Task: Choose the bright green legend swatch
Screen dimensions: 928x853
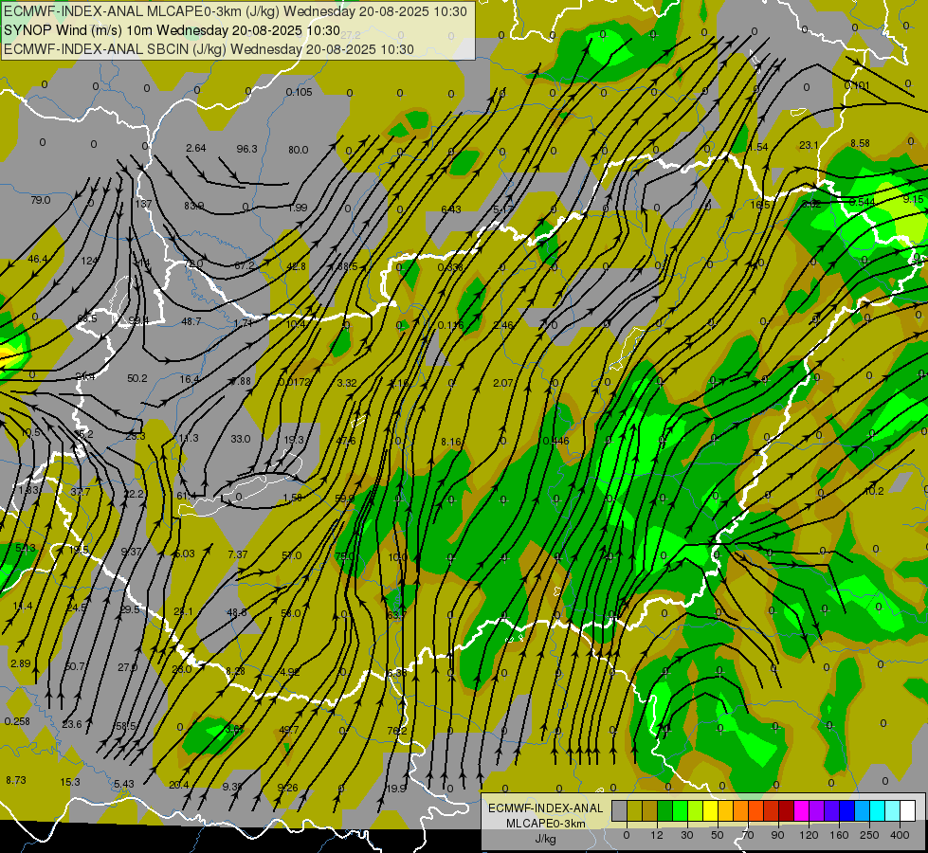Action: [680, 810]
